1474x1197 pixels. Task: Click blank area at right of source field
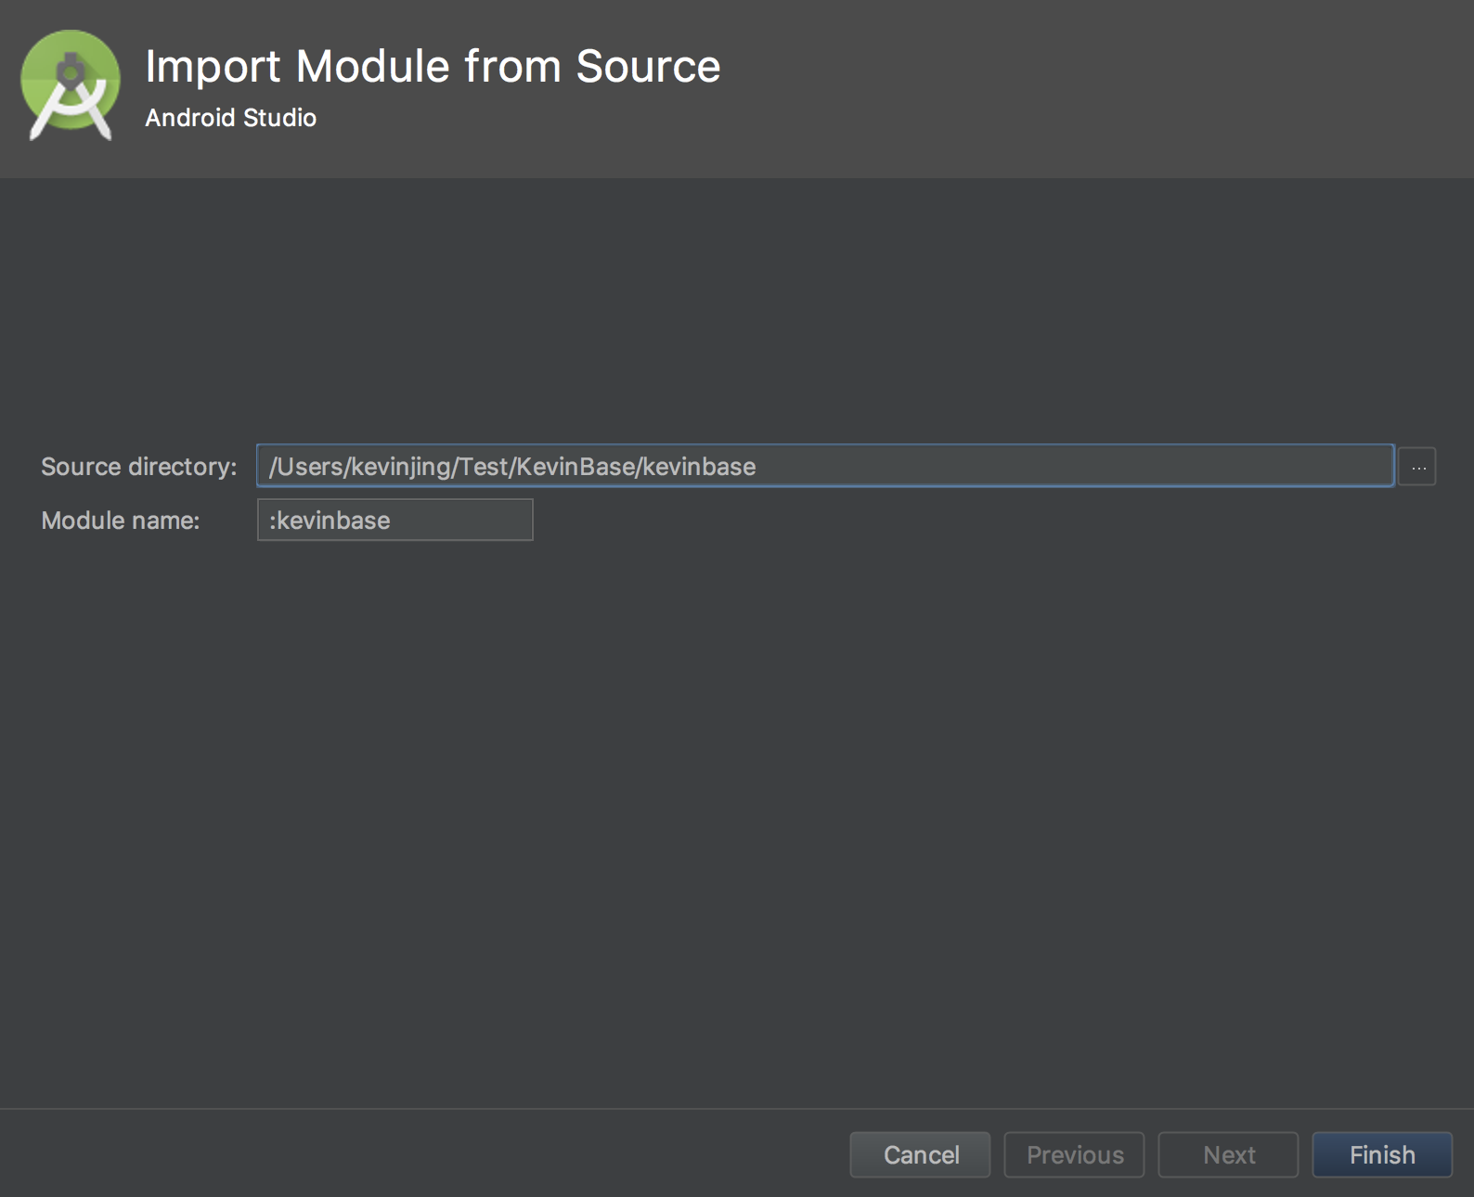pyautogui.click(x=1114, y=467)
